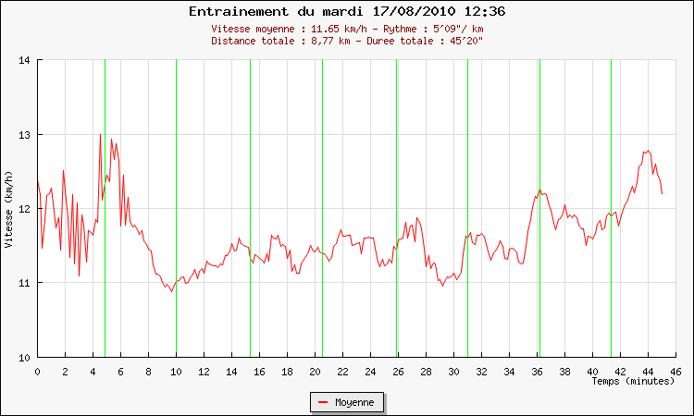Click the time axis tick label 12
Image resolution: width=694 pixels, height=416 pixels.
point(204,372)
